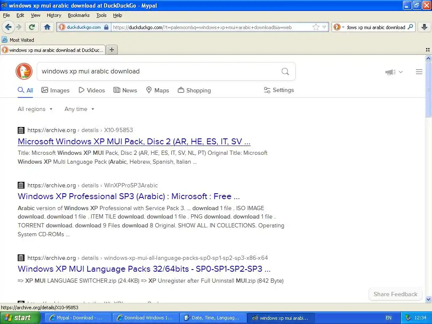Focus the toolbar search text field
The height and width of the screenshot is (324, 432).
coord(376,27)
